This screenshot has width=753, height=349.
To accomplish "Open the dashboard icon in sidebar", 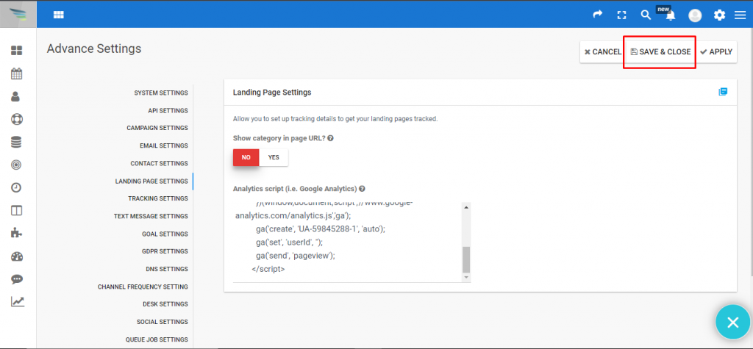I will coord(17,51).
